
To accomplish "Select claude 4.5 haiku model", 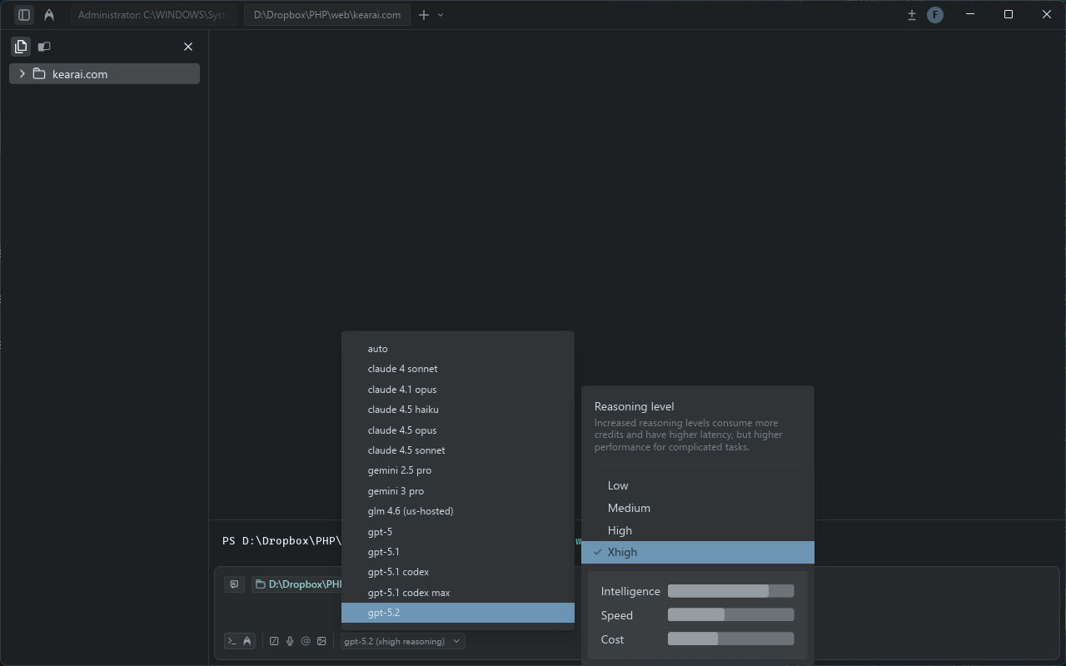I will pos(458,410).
